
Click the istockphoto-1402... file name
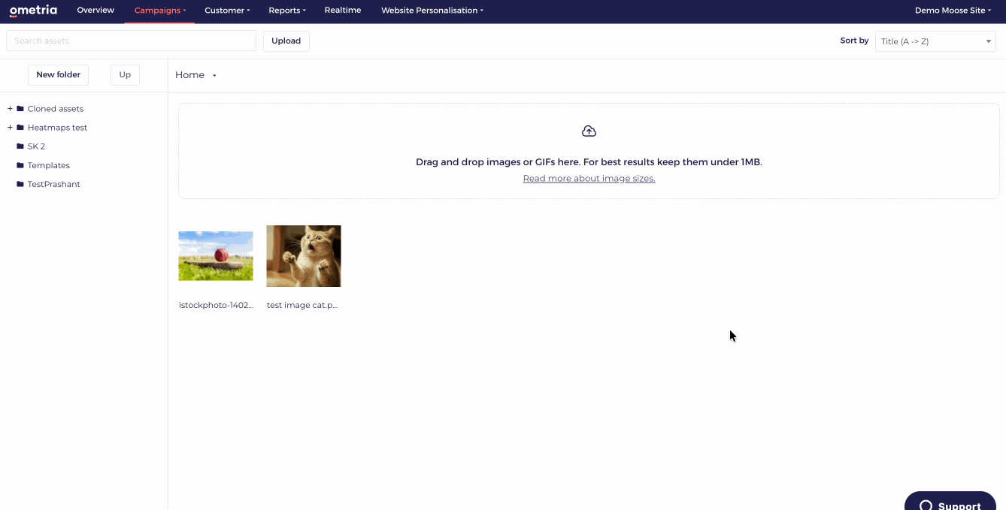(x=216, y=306)
